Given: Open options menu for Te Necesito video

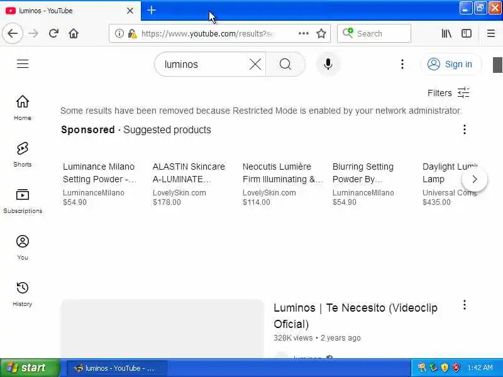Looking at the screenshot, I should point(464,305).
